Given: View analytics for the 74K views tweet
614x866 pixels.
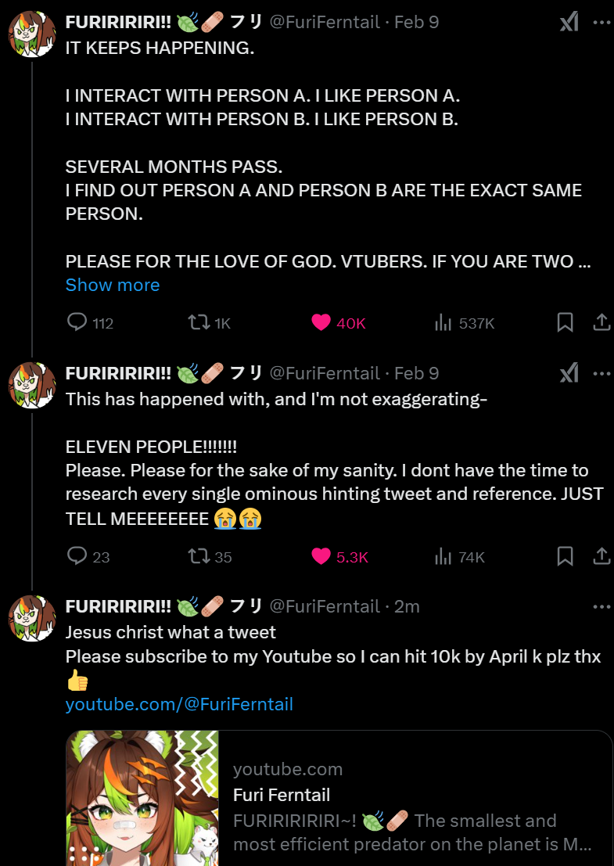Looking at the screenshot, I should point(443,556).
